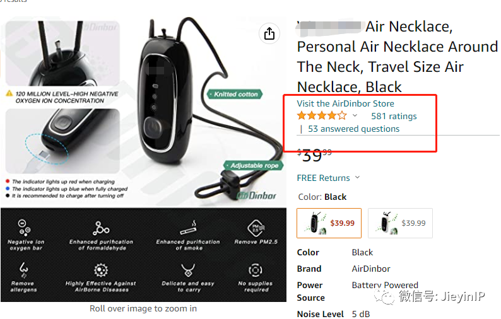The width and height of the screenshot is (501, 319).
Task: Click the No supplies required icon
Action: tap(256, 270)
